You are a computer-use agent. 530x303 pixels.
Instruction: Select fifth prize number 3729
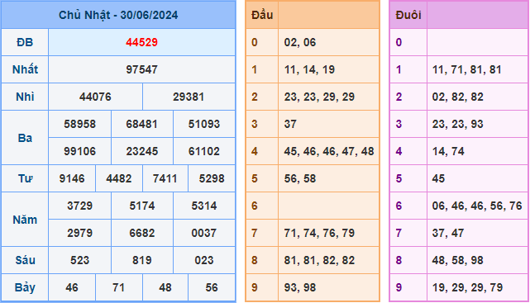(79, 206)
